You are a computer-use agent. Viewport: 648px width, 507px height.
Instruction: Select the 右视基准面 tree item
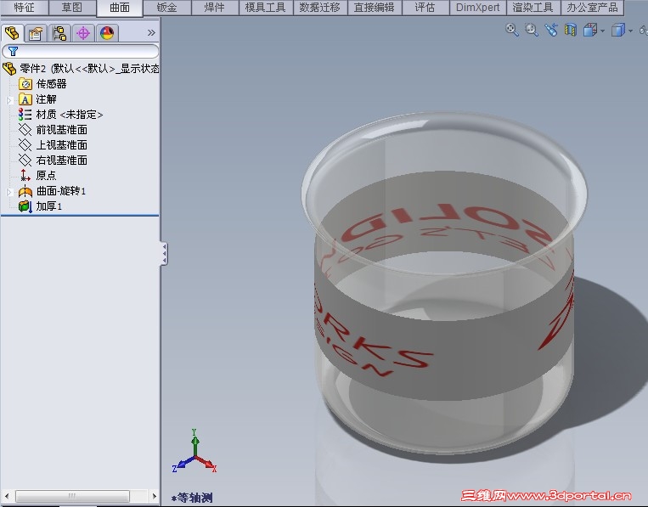pyautogui.click(x=53, y=161)
